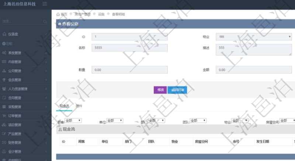Switch to the 附件 tab
This screenshot has height=161, width=295.
[79, 106]
